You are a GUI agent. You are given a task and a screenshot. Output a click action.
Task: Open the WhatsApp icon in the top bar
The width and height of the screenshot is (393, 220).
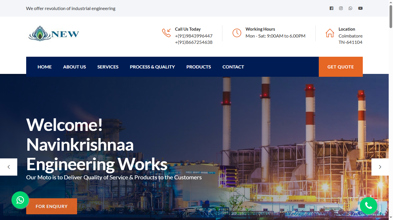click(350, 8)
